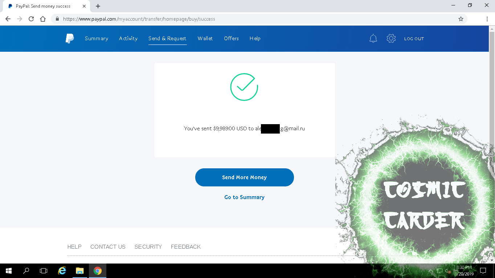Open the browser home page icon
Screen dimensions: 495x278
click(x=43, y=19)
